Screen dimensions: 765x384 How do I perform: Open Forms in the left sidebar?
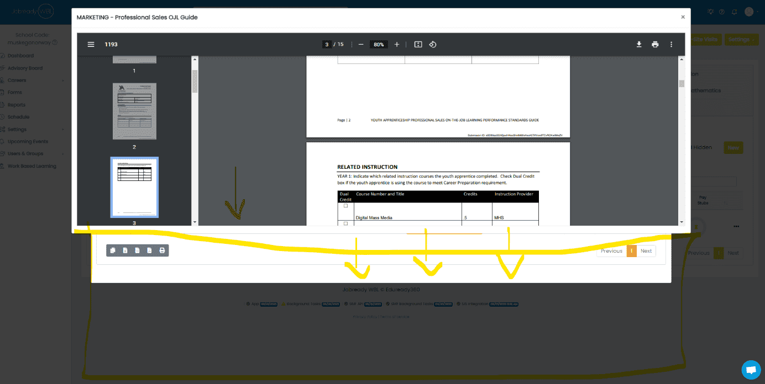click(14, 93)
